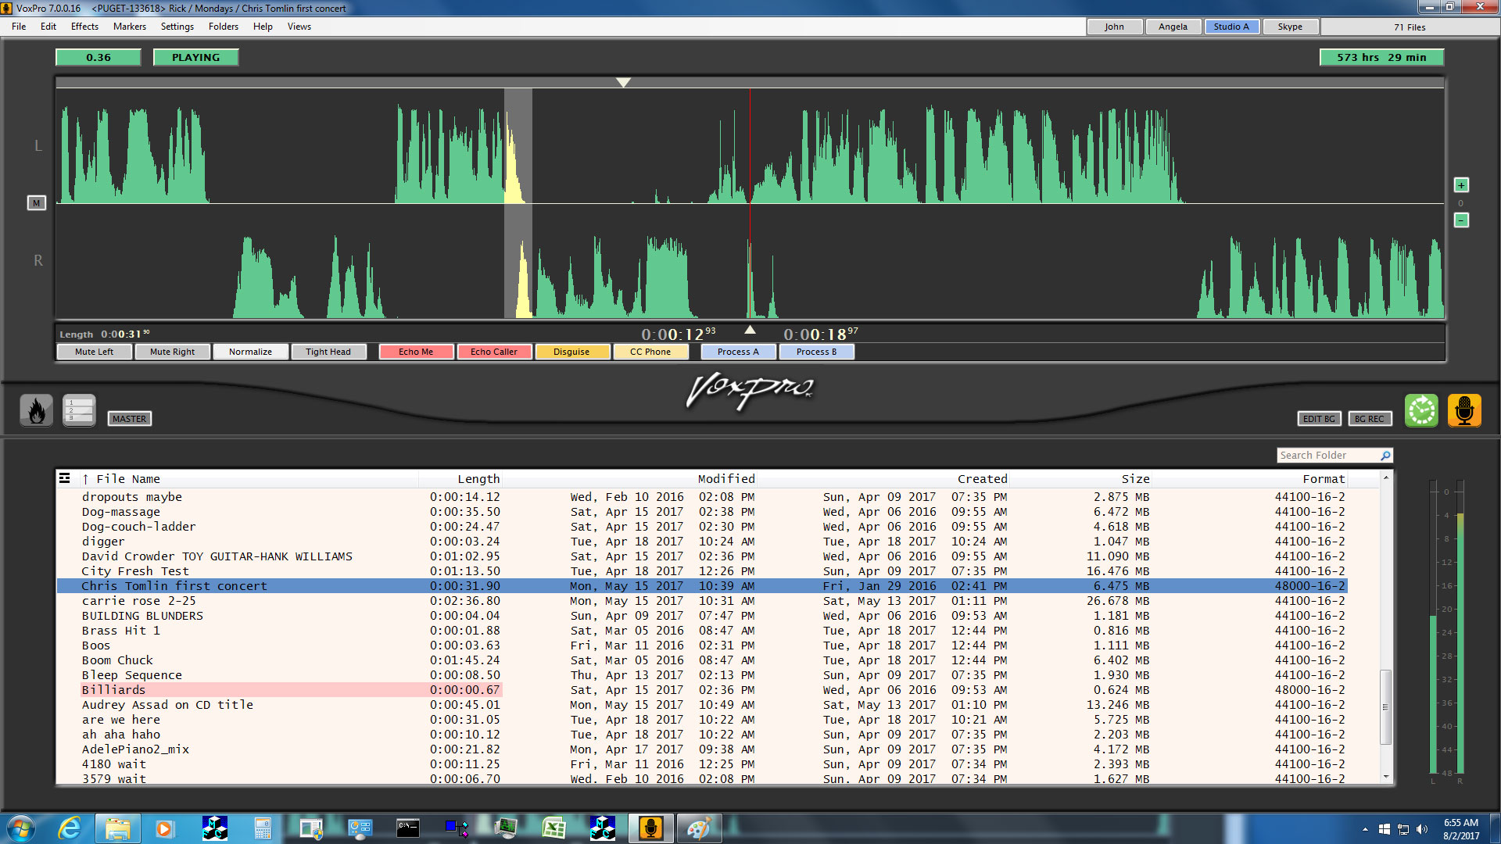
Task: Select the 'Bleep Sequence' file
Action: coord(702,675)
